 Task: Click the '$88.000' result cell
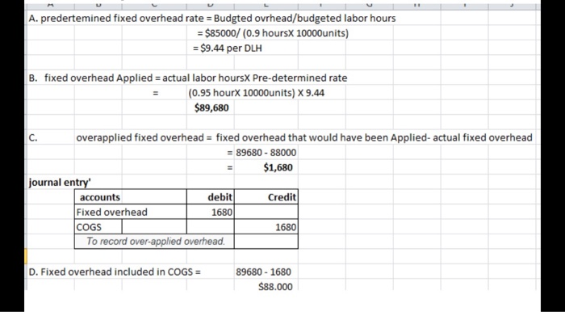tap(275, 286)
